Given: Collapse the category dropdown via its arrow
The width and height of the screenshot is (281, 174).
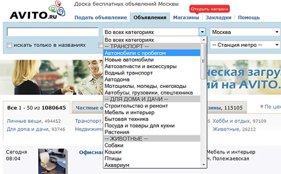Looking at the screenshot, I should tap(202, 32).
